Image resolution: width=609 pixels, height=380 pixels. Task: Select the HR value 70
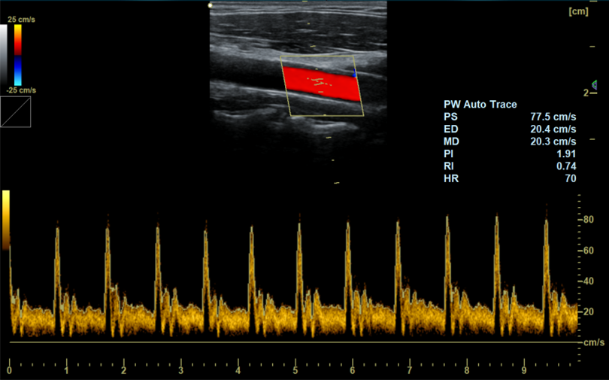point(571,178)
